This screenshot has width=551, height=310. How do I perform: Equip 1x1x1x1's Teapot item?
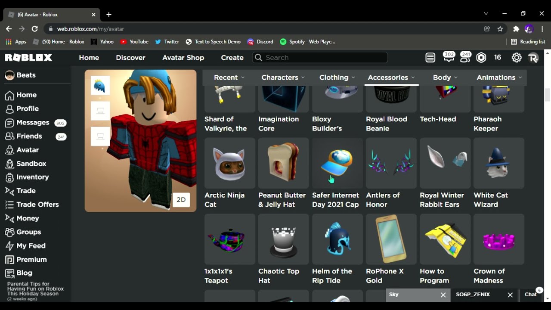point(229,239)
